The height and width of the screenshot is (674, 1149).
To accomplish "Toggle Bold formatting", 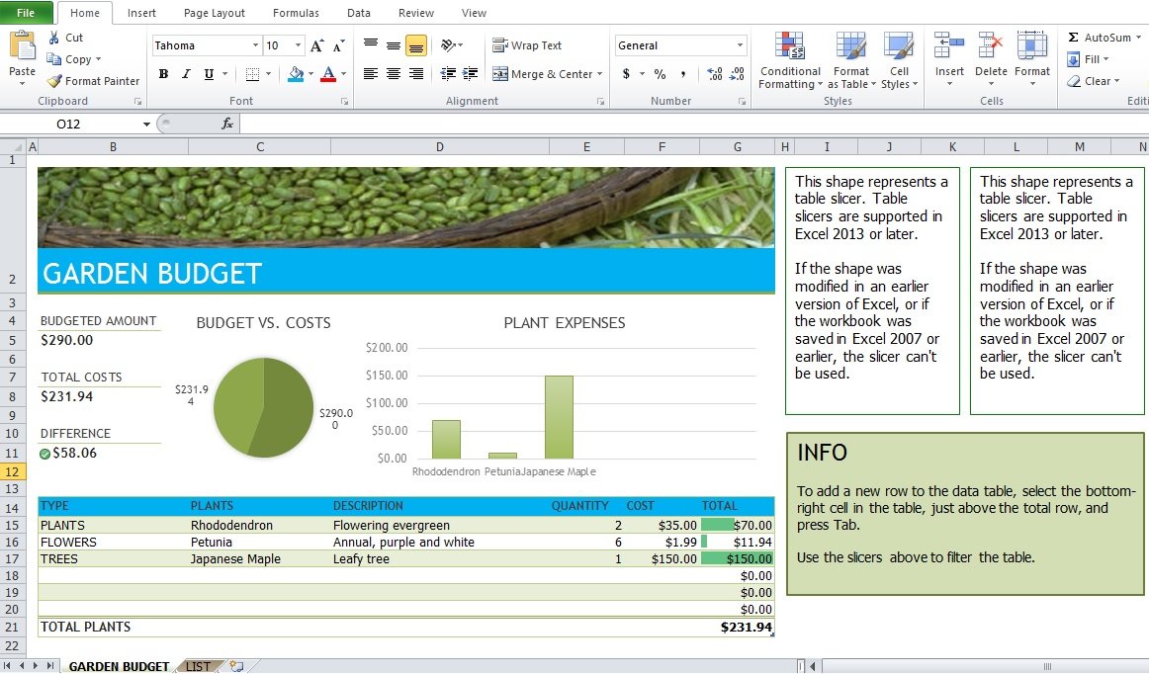I will (163, 74).
